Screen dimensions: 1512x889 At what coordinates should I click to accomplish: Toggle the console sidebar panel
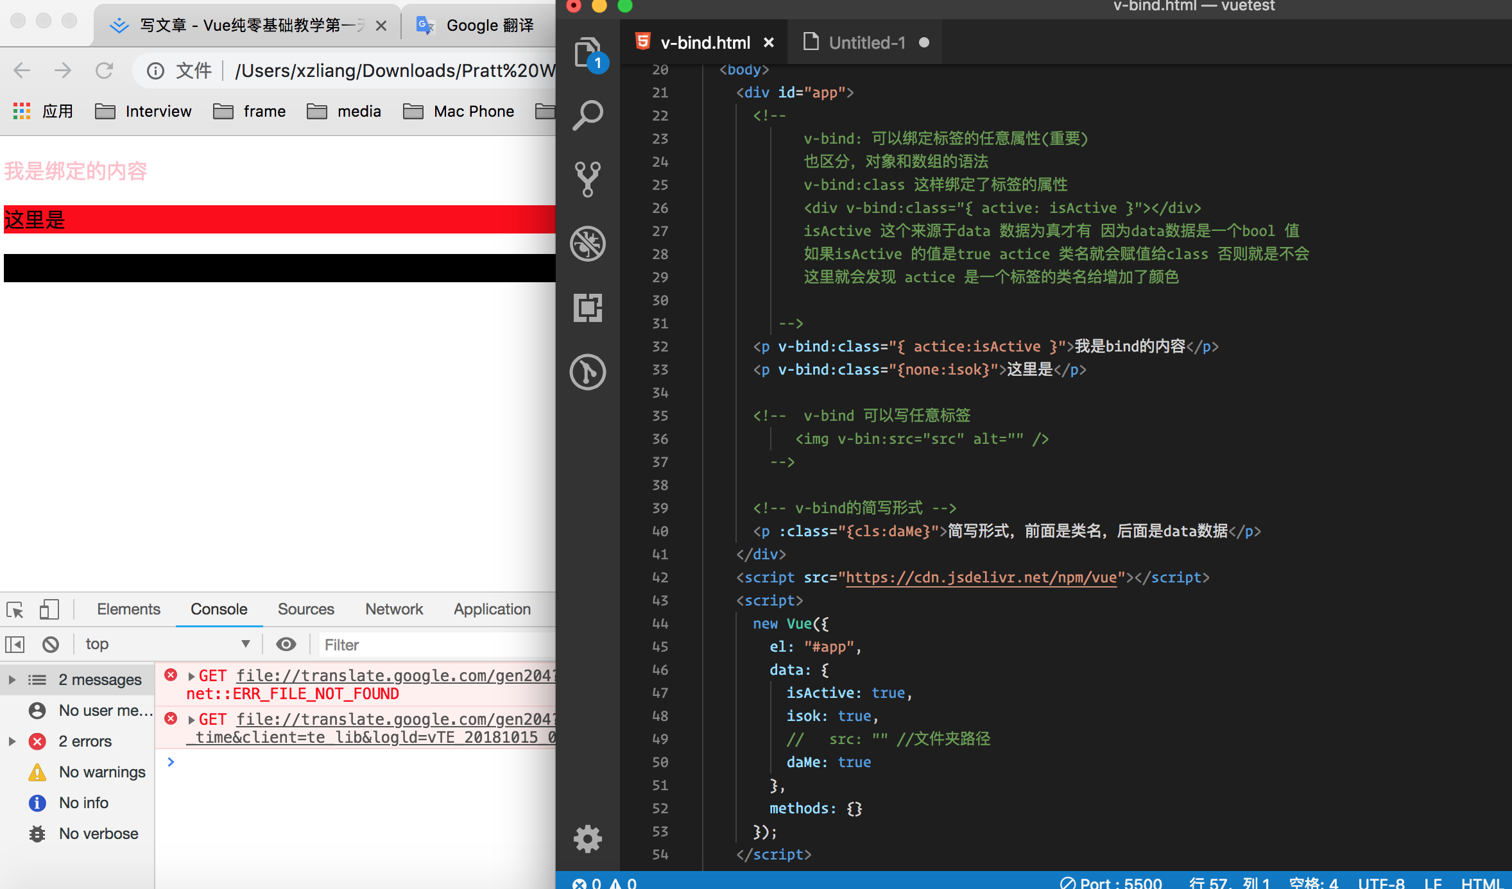click(x=15, y=644)
